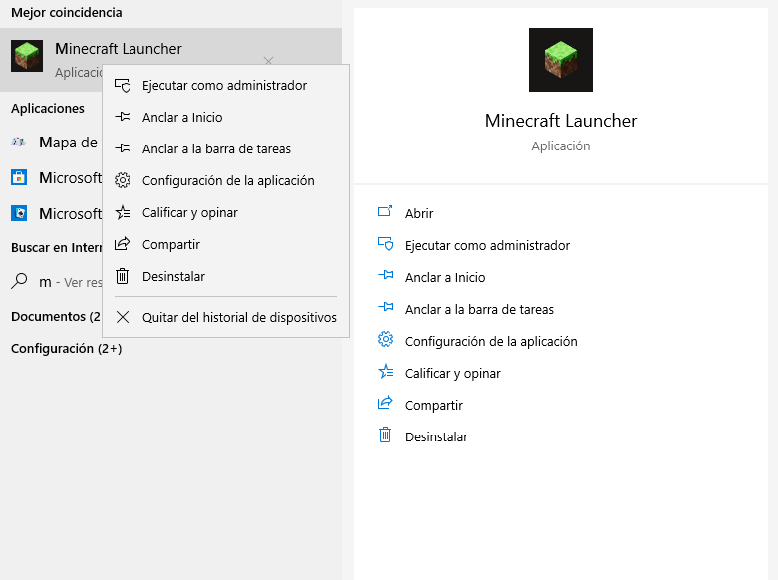
Task: Click the small Minecraft grass block icon in results list
Action: click(x=27, y=56)
